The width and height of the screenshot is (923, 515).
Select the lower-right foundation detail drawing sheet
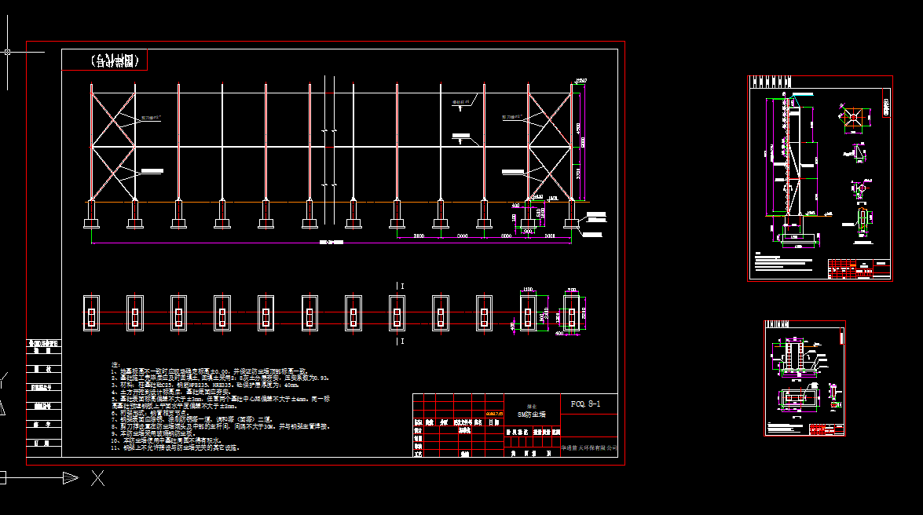point(804,378)
